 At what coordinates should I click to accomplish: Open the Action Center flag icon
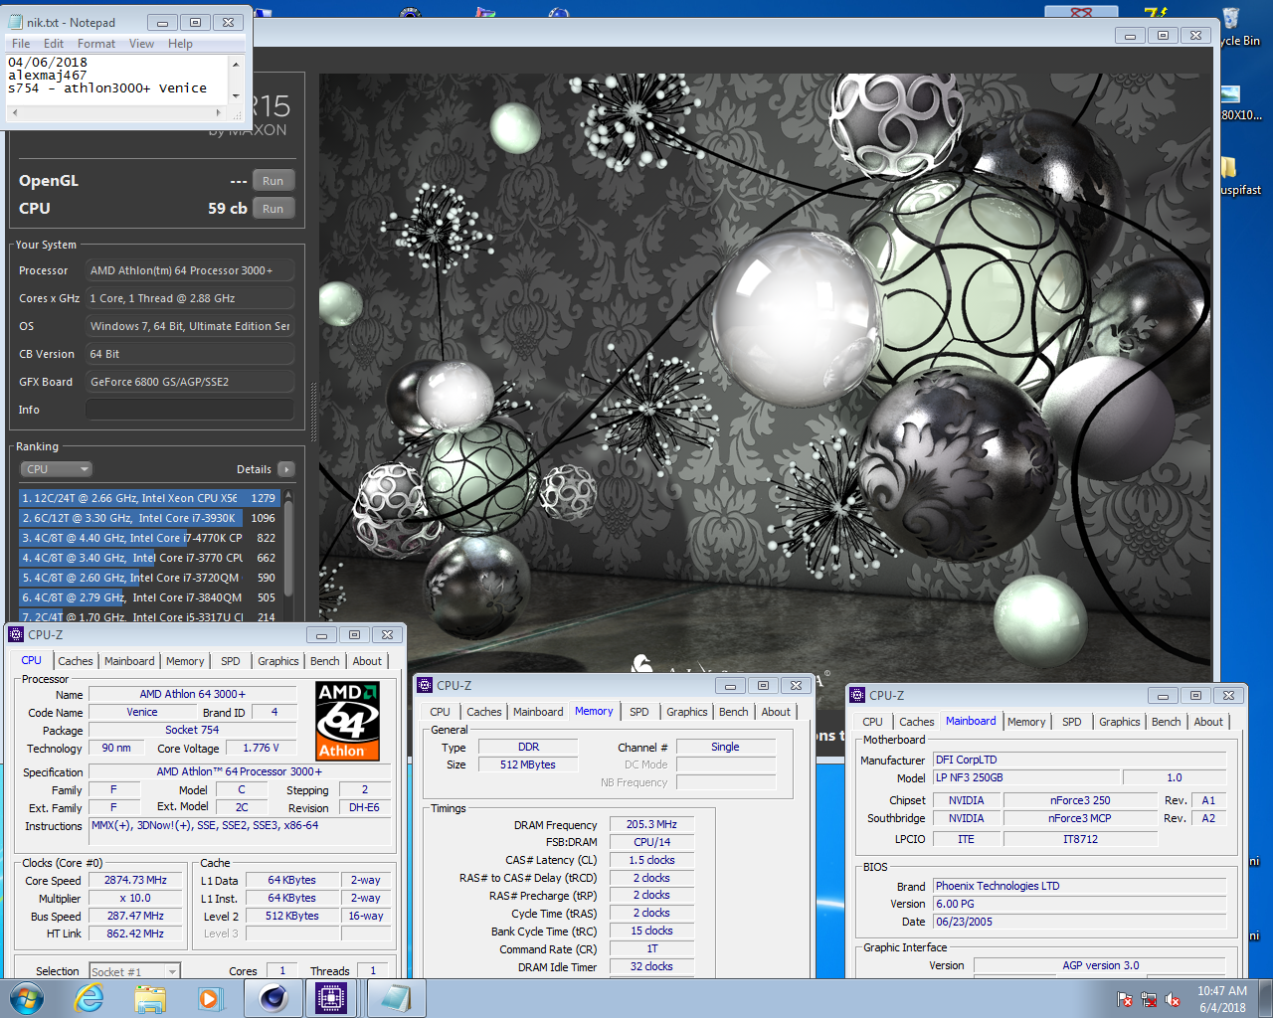[x=1125, y=999]
